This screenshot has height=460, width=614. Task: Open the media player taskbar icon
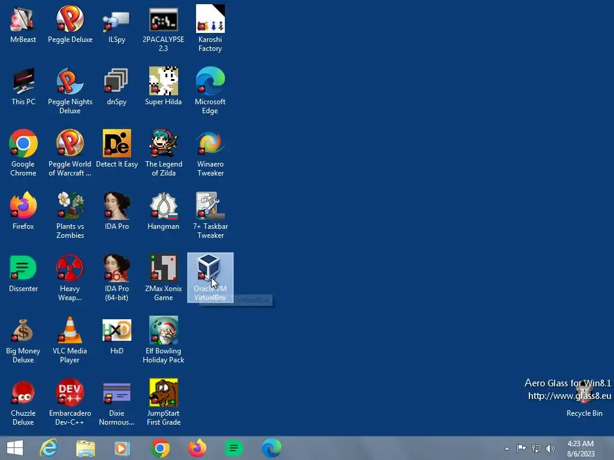(x=122, y=448)
